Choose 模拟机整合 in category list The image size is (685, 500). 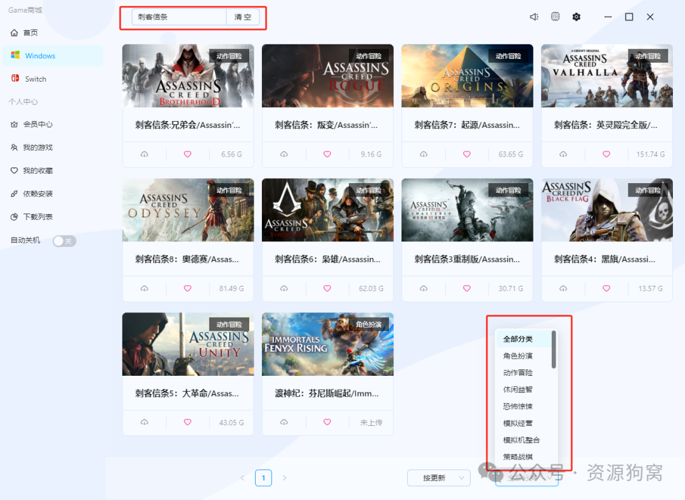click(x=523, y=440)
